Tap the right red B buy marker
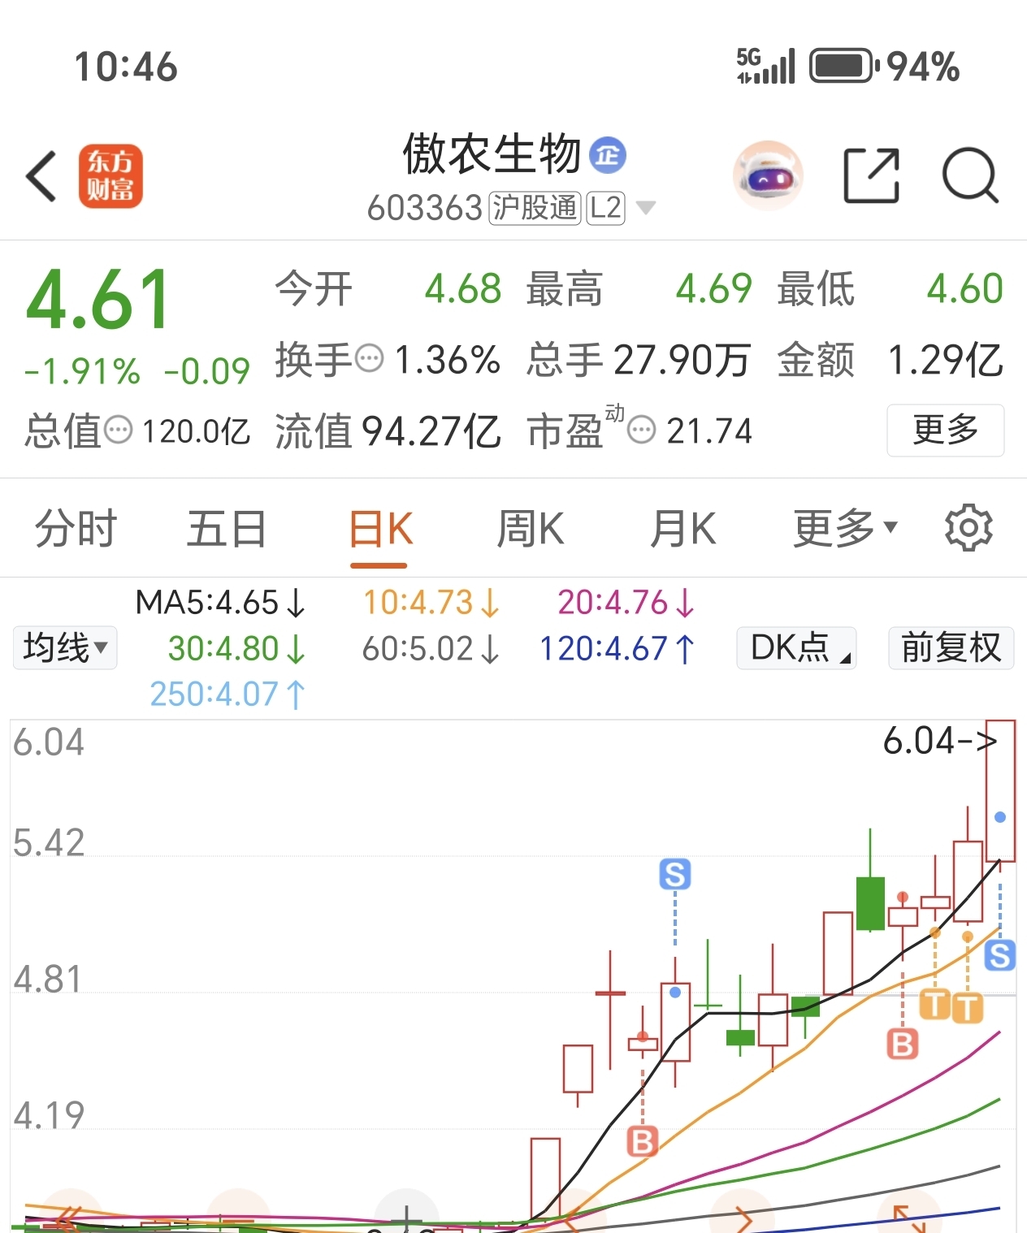This screenshot has height=1233, width=1027. coord(903,1044)
